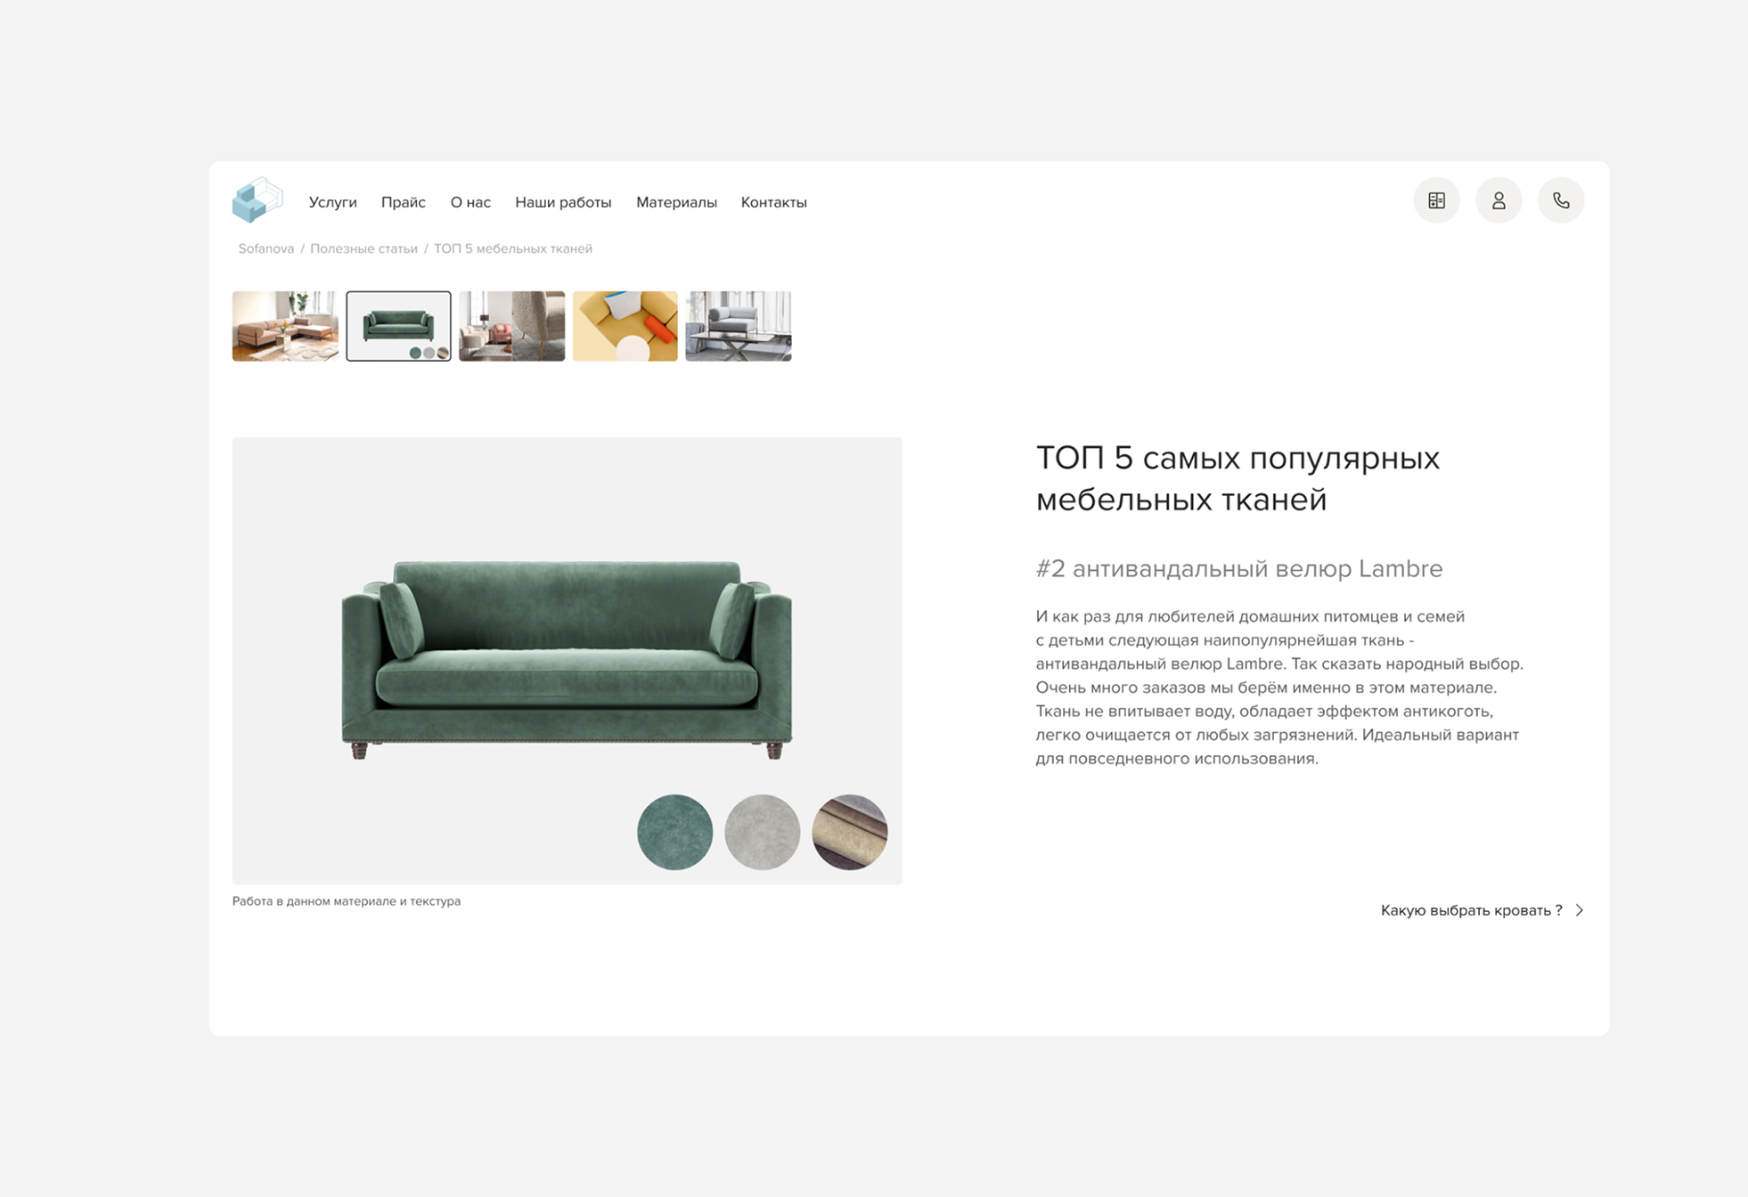This screenshot has height=1197, width=1748.
Task: Open the calculator grid icon button
Action: 1436,200
